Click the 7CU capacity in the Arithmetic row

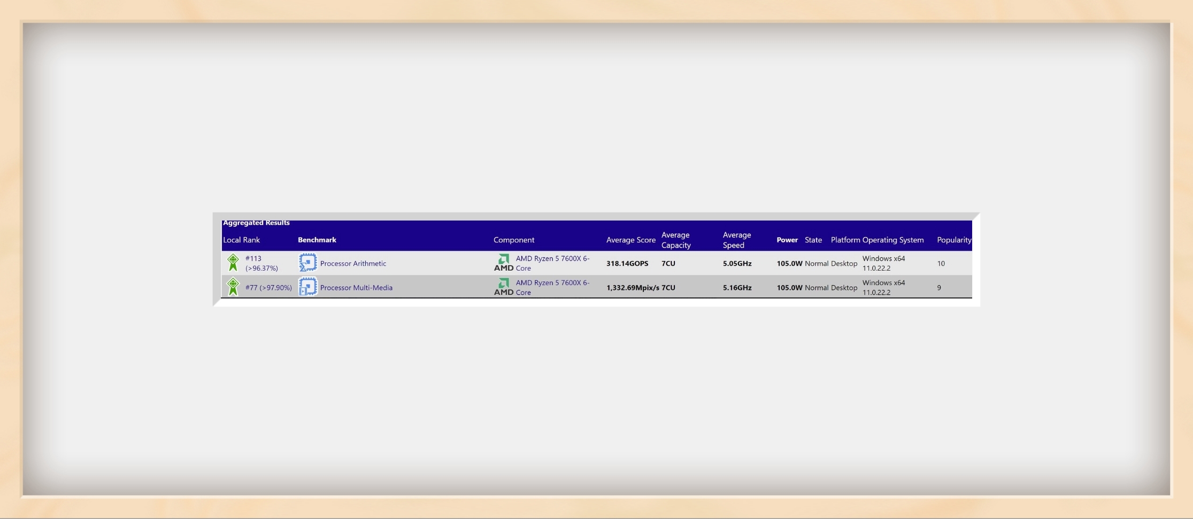coord(668,263)
